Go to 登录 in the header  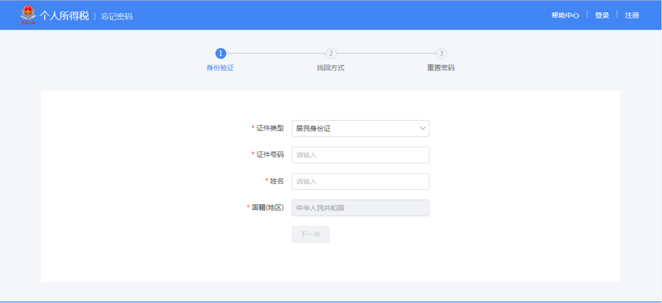point(601,15)
